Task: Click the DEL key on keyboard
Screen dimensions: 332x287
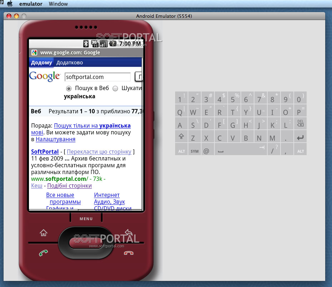Action: click(300, 123)
